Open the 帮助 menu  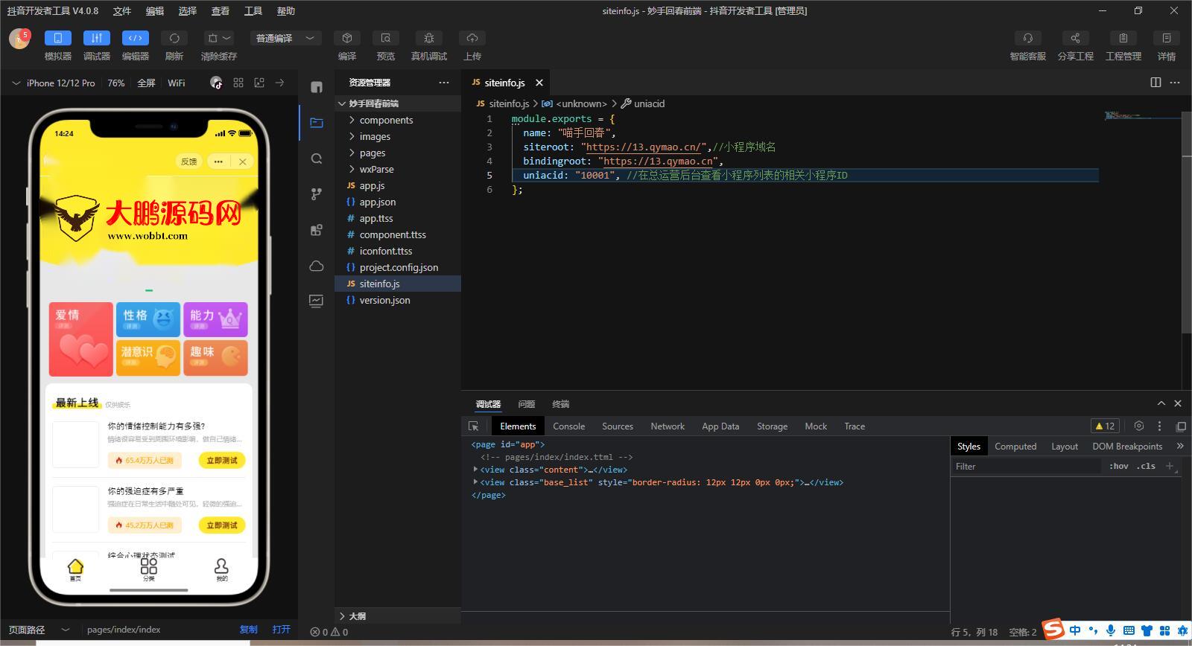coord(286,11)
